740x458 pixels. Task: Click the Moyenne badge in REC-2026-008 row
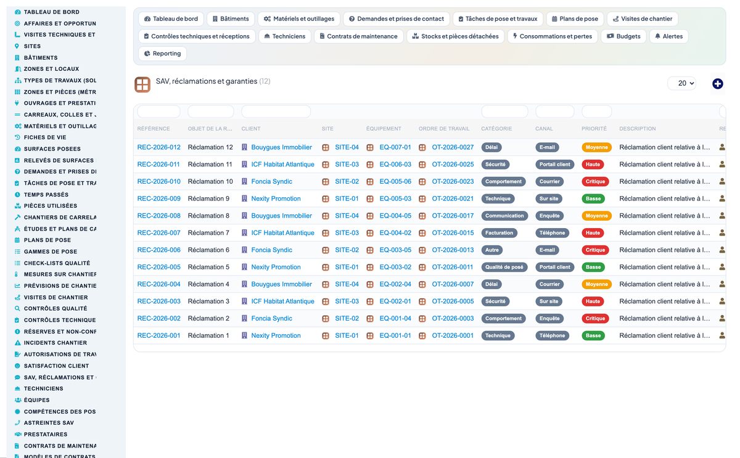click(596, 216)
